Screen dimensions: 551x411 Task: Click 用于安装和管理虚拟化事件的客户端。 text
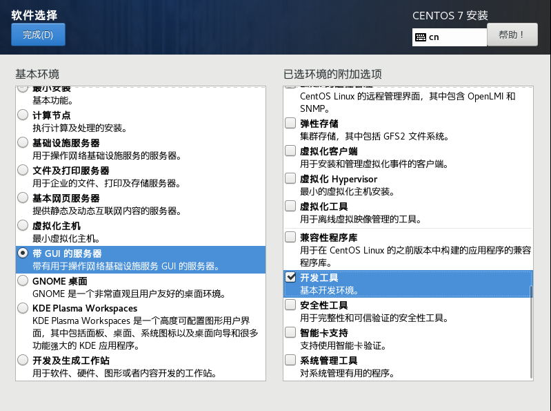(x=374, y=164)
